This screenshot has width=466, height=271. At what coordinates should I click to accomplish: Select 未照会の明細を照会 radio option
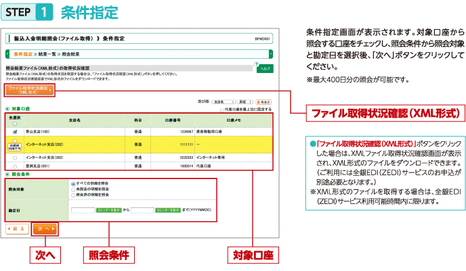(x=73, y=189)
